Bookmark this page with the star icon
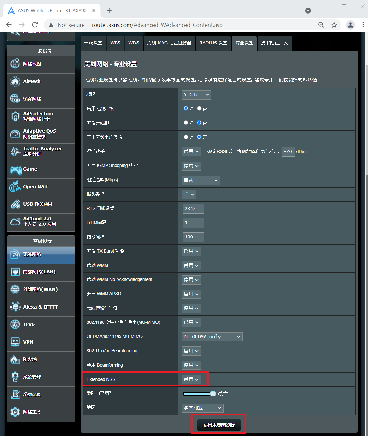368x436 pixels. pos(334,25)
